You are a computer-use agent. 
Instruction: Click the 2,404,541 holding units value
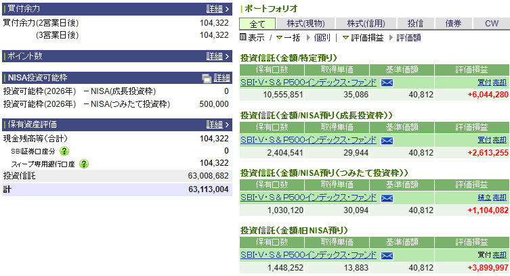[x=285, y=153]
